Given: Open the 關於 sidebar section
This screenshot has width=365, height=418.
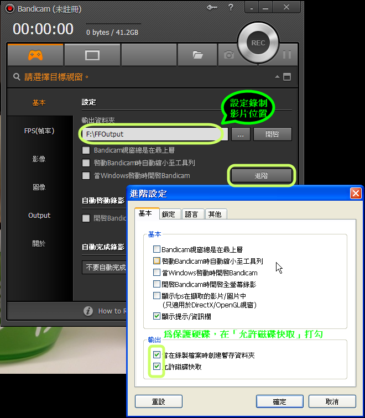Looking at the screenshot, I should (x=39, y=243).
